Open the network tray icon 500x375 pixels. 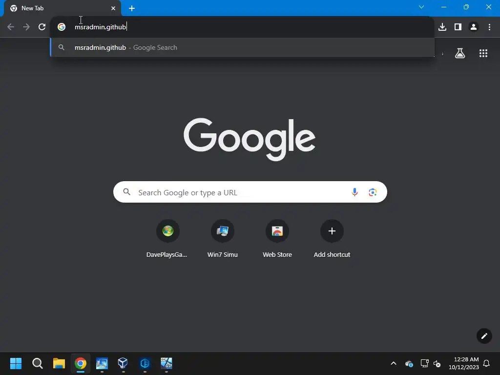[424, 363]
